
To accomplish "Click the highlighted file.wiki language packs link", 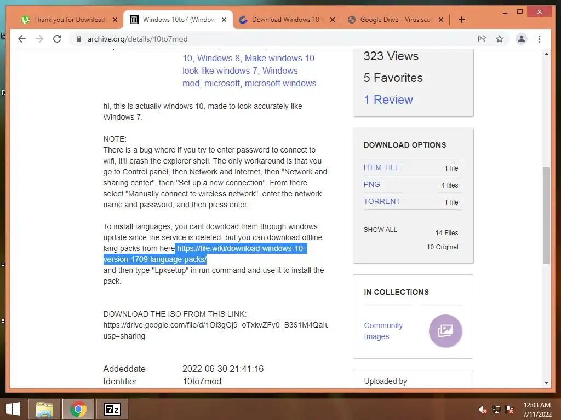I will 205,254.
